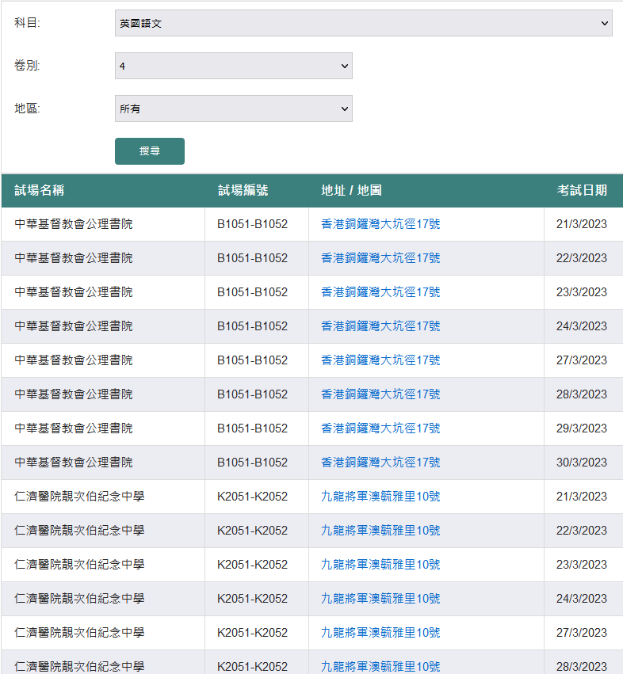This screenshot has width=623, height=674.
Task: Click B1051-B1052 code in the 22/3/2023 row
Action: point(252,258)
